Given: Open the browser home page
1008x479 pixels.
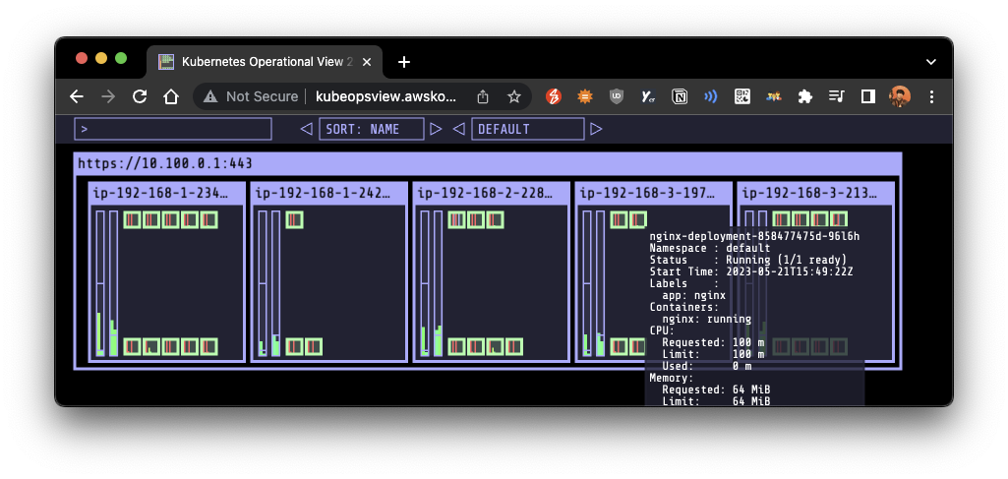Looking at the screenshot, I should click(x=170, y=96).
